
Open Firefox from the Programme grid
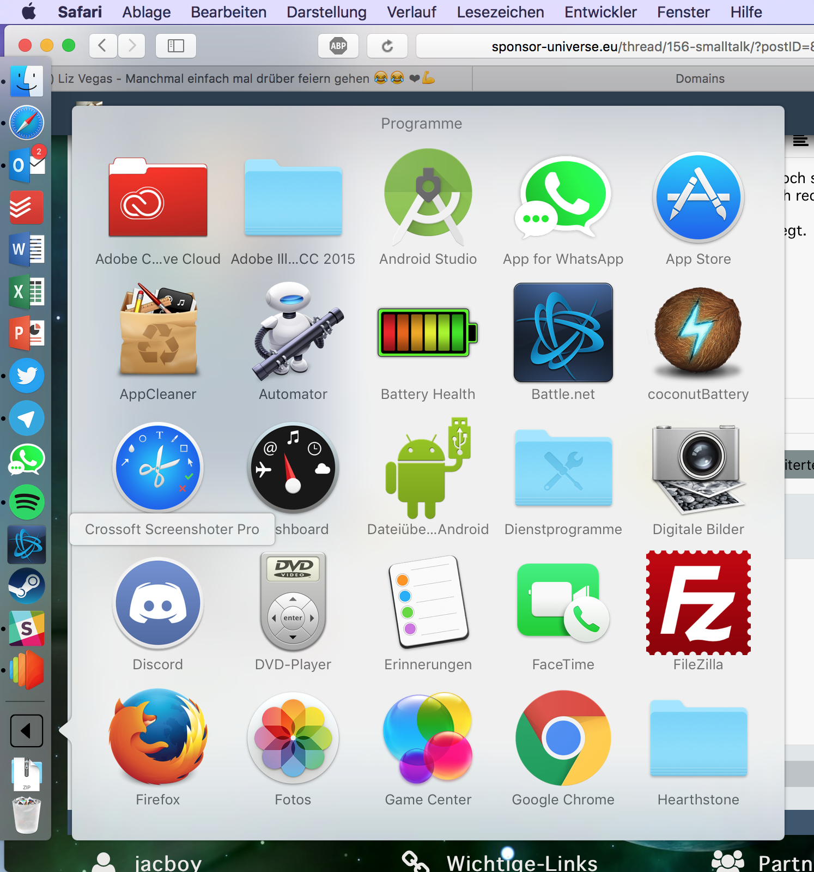tap(158, 738)
